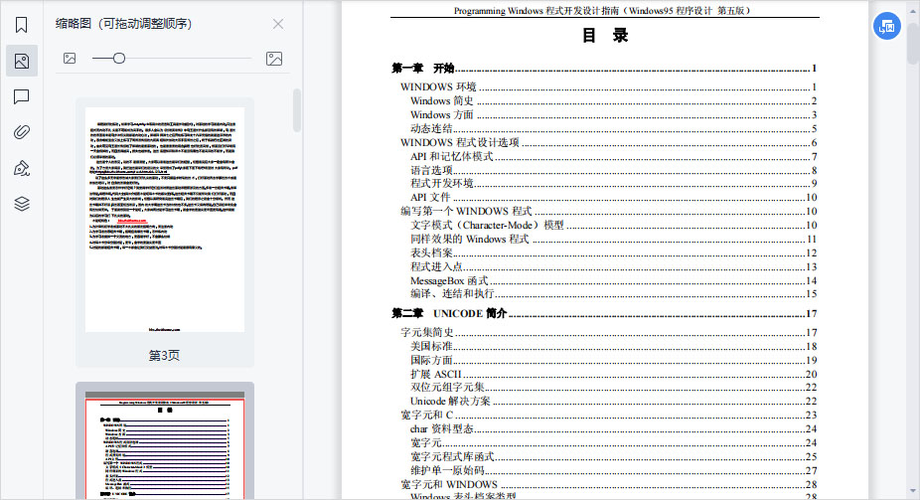This screenshot has width=920, height=500.
Task: Click the '缩略图 (可拖动调整顺序)' panel title
Action: pyautogui.click(x=124, y=24)
